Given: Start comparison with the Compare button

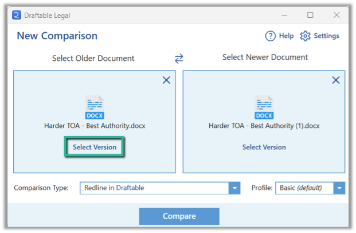Looking at the screenshot, I should (x=179, y=216).
